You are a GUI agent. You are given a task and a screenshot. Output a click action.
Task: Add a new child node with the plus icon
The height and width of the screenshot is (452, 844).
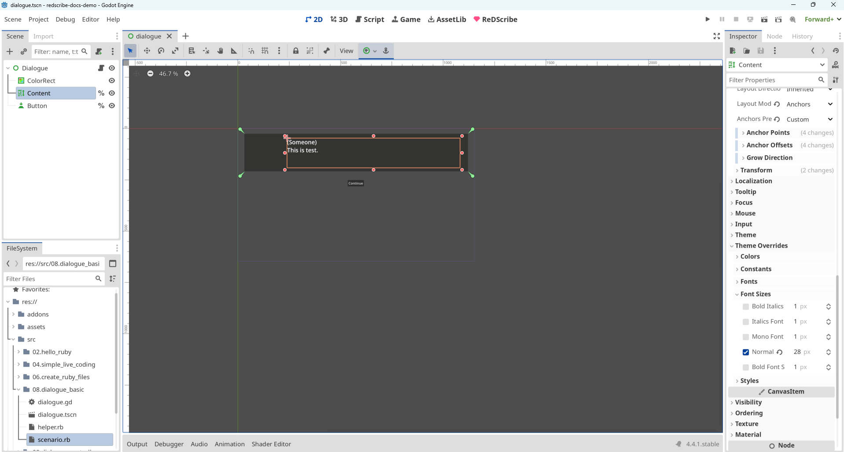point(10,51)
